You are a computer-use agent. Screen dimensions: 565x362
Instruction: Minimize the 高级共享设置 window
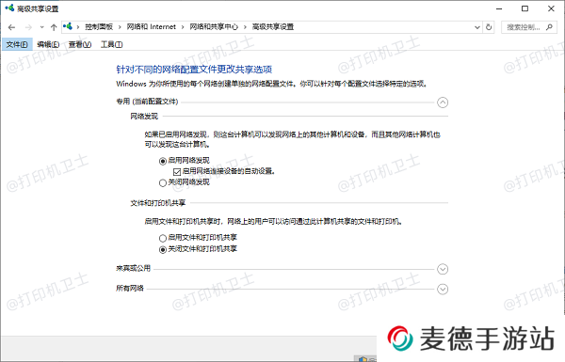(499, 8)
